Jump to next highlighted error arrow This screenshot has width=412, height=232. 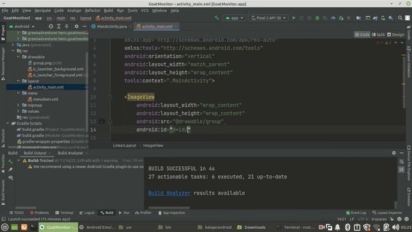click(402, 43)
